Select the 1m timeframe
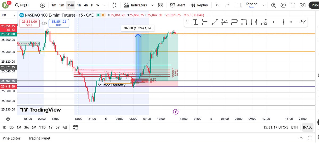 tap(54, 5)
